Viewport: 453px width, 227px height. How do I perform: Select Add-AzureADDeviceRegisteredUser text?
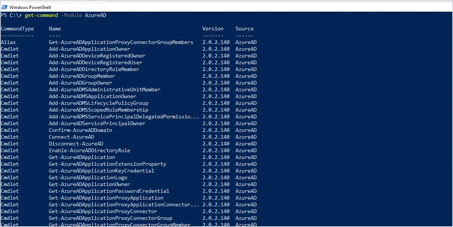click(96, 62)
